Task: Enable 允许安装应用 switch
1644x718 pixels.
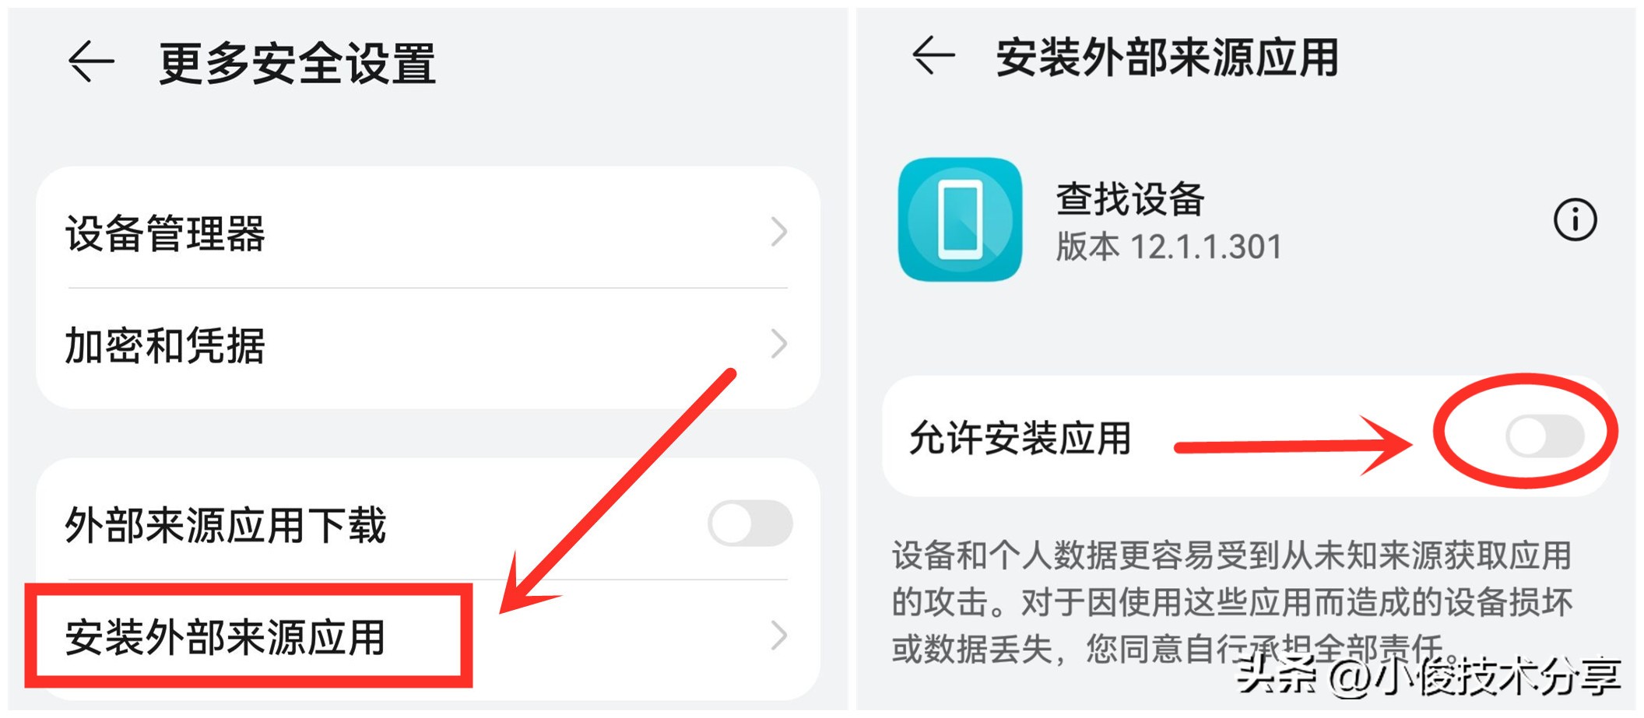Action: click(x=1544, y=436)
